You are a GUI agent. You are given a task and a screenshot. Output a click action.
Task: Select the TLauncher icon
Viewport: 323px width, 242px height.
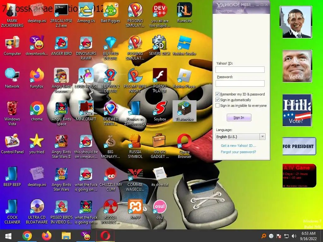tap(184, 111)
